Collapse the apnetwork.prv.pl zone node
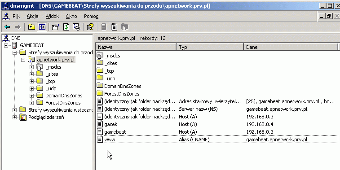Screen dimensions: 340x170 pyautogui.click(x=23, y=60)
